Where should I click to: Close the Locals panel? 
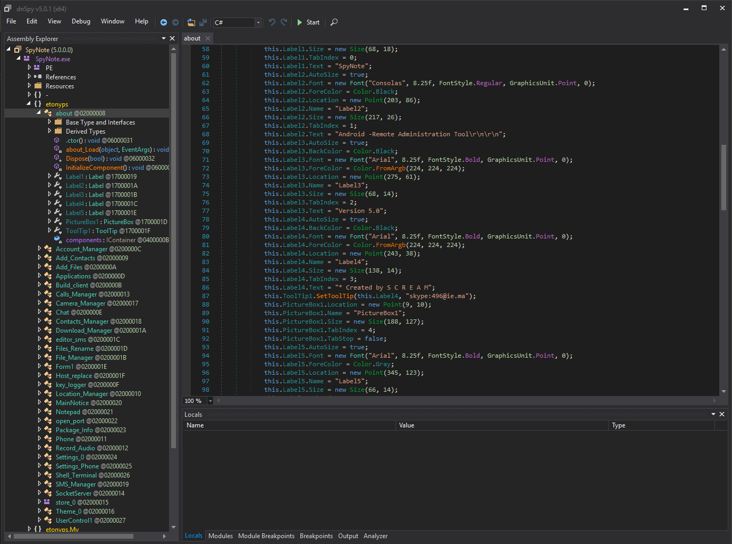click(722, 414)
